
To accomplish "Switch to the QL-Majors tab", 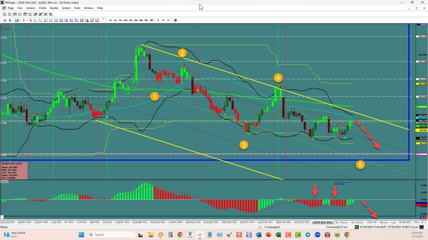I will pyautogui.click(x=342, y=222).
